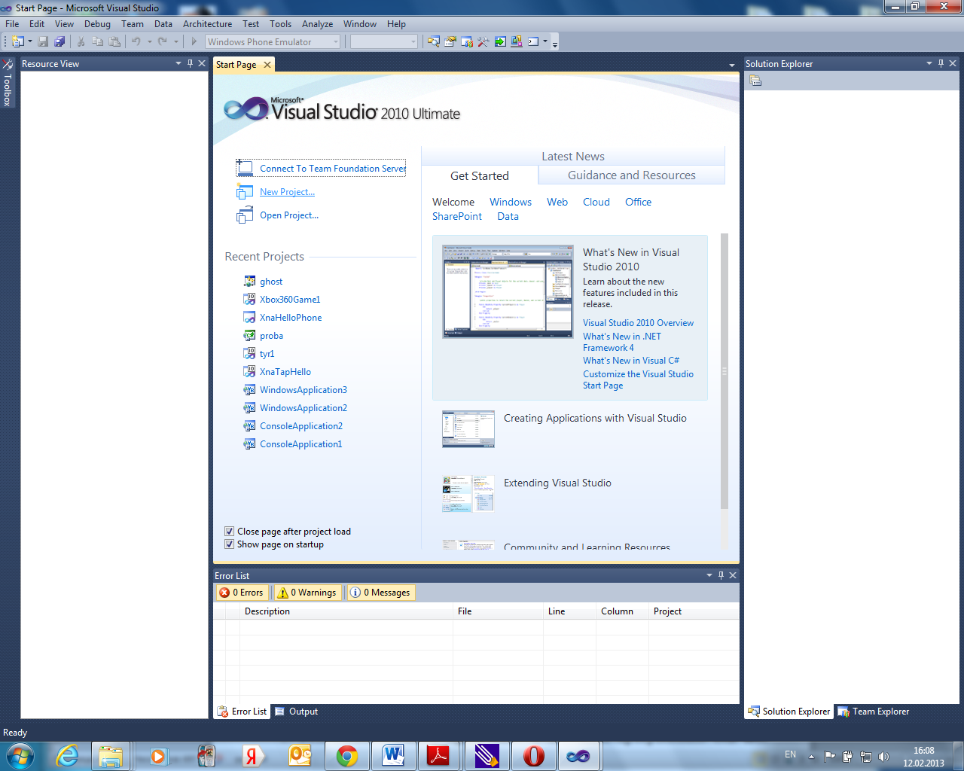The height and width of the screenshot is (771, 964).
Task: Close the Start Page tab
Action: point(267,65)
